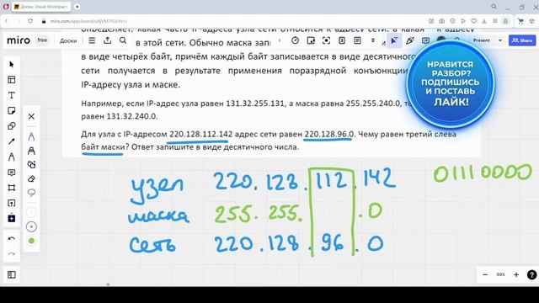Screen dimensions: 539x303
Task: Pick the solid green pen color swatch
Action: pos(31,241)
